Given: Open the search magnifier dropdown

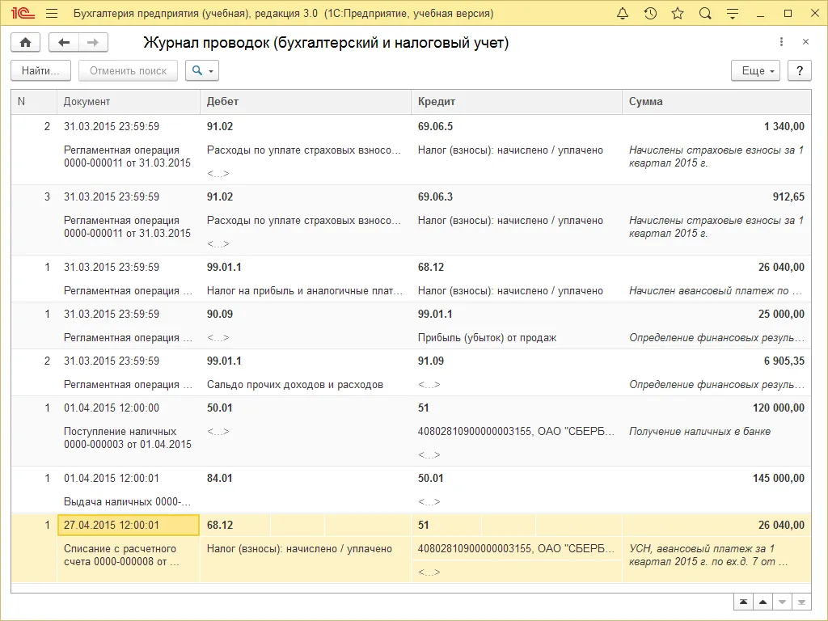Looking at the screenshot, I should (202, 71).
